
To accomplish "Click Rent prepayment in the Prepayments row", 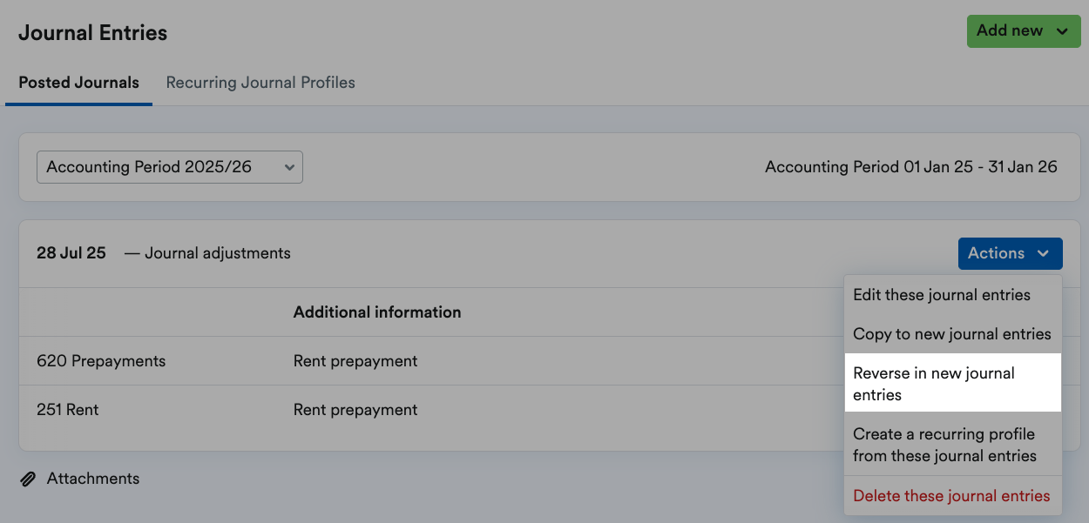I will (x=355, y=361).
